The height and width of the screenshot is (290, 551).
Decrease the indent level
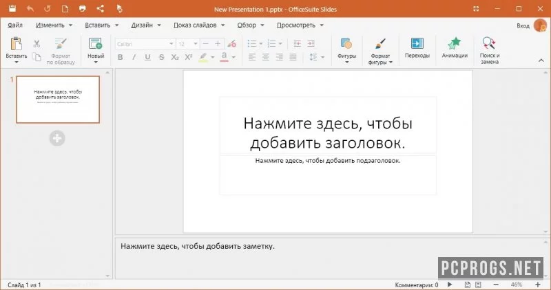click(298, 43)
